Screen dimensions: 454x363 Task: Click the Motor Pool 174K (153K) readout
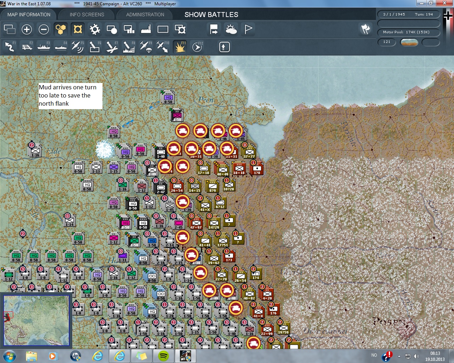pos(409,32)
